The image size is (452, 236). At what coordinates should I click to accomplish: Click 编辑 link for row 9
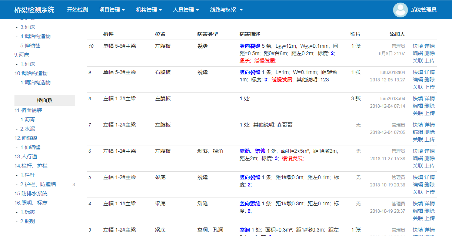(418, 80)
